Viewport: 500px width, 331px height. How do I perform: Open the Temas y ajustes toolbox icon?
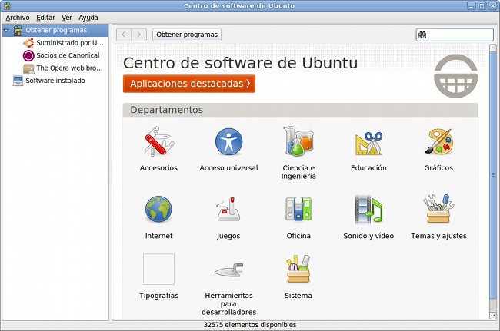pyautogui.click(x=438, y=209)
